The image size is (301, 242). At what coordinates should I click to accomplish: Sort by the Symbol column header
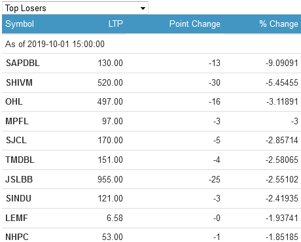20,24
